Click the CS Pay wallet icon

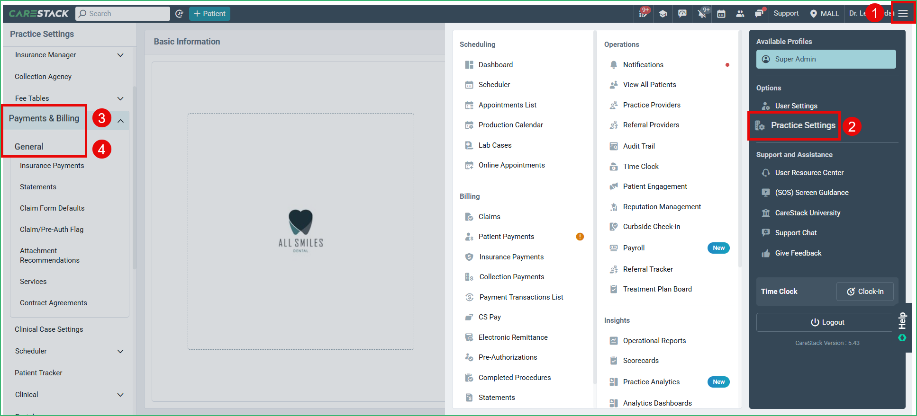pos(469,317)
